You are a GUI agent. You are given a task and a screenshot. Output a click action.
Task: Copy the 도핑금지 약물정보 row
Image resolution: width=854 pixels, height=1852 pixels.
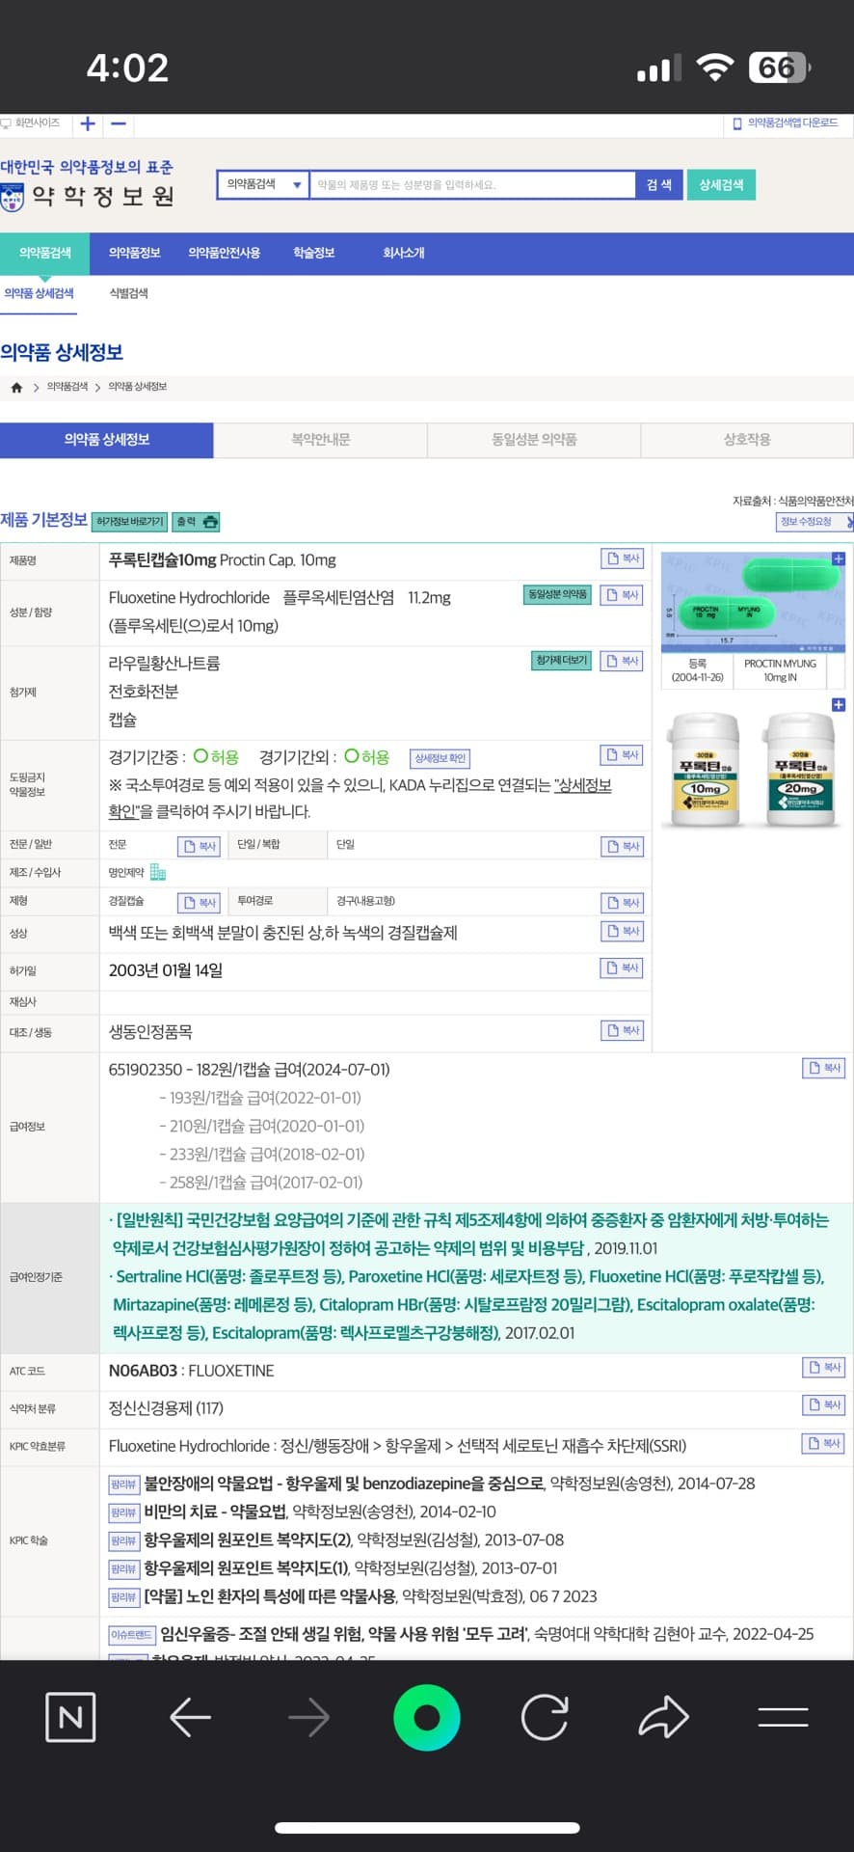pos(622,754)
